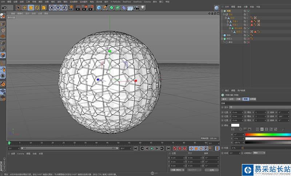Click the 应用 button in coordinates panel
This screenshot has width=291, height=176.
(x=211, y=170)
